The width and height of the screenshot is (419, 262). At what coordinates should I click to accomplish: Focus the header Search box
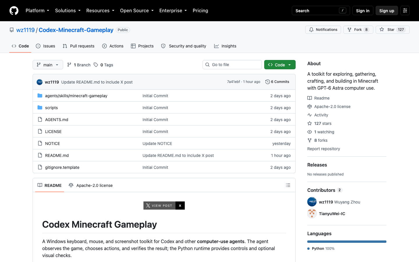pos(321,10)
